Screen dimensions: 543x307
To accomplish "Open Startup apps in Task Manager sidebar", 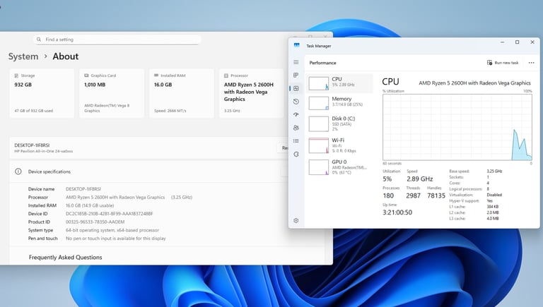I will click(296, 114).
